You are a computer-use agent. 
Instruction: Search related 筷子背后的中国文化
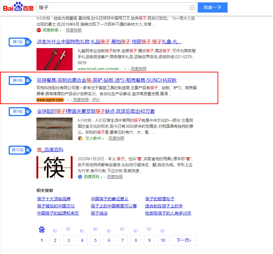(x=56, y=206)
